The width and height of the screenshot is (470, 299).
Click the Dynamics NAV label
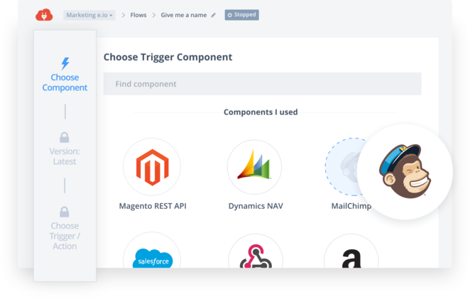coord(256,206)
